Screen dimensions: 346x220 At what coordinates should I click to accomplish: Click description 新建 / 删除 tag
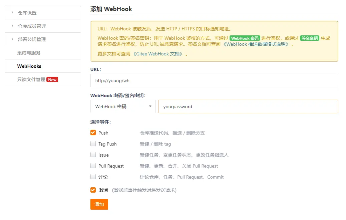point(155,144)
